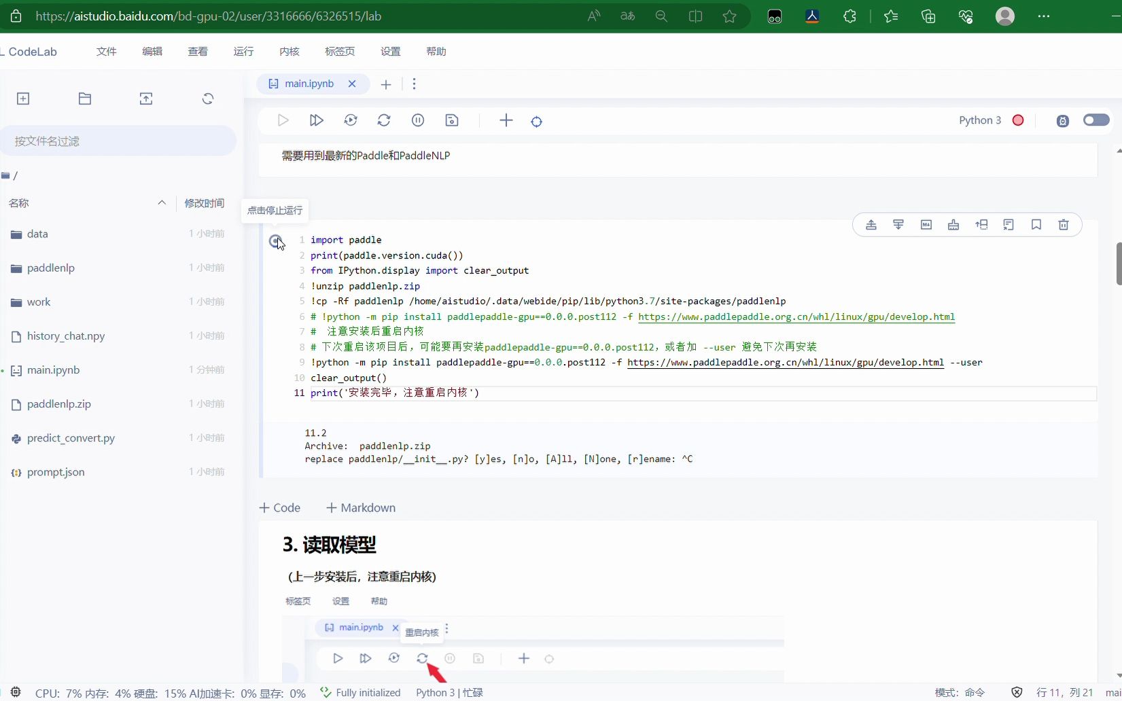Image resolution: width=1122 pixels, height=701 pixels.
Task: Locate the running cell with the crosshair icon
Action: (x=537, y=122)
